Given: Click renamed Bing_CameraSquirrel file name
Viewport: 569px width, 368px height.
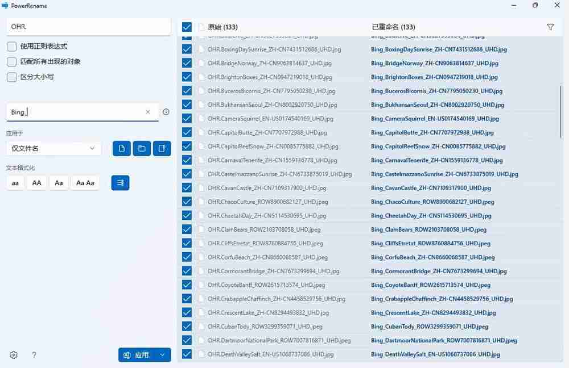Looking at the screenshot, I should [435, 119].
